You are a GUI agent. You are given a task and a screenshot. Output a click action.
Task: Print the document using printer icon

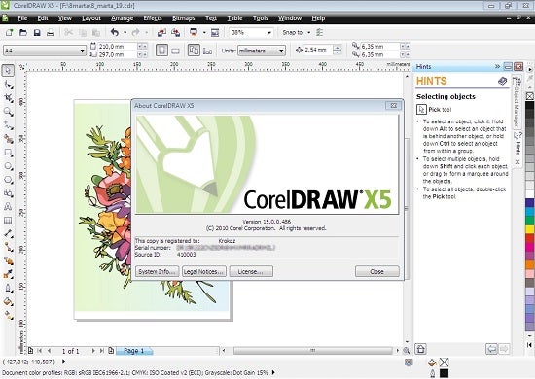tap(51, 33)
